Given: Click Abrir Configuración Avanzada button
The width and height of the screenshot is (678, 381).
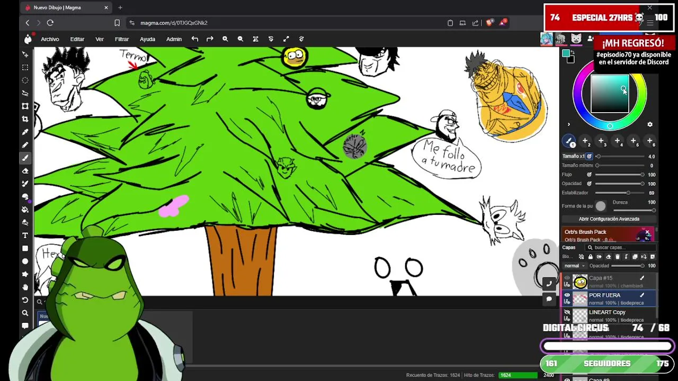Looking at the screenshot, I should click(609, 219).
